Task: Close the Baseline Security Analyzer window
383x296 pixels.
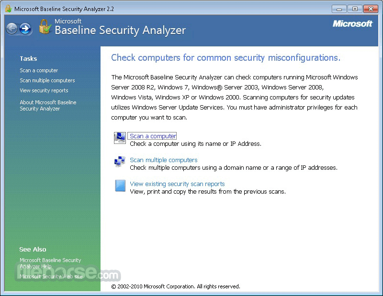Action: [x=371, y=9]
